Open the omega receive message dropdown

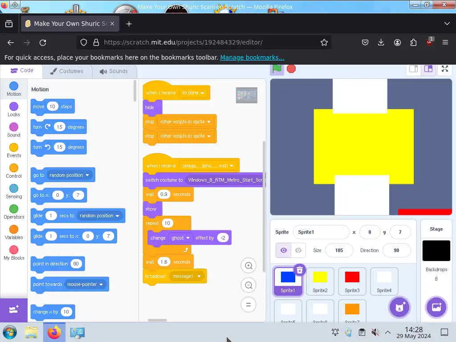coord(208,166)
